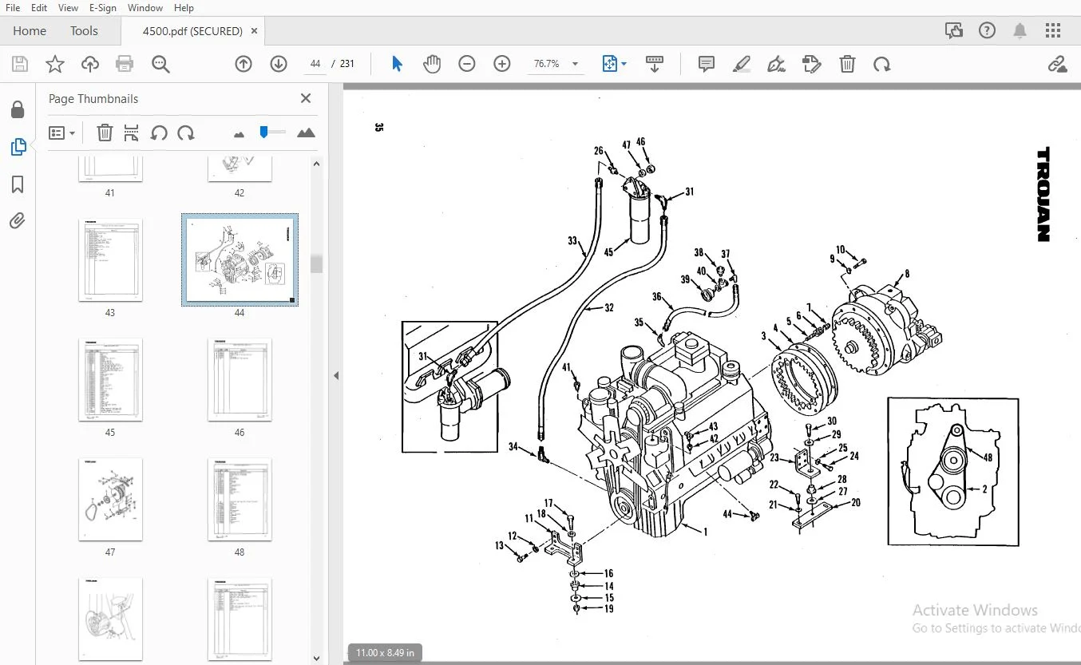Reduce thumbnail size with small mountain icon

[239, 134]
